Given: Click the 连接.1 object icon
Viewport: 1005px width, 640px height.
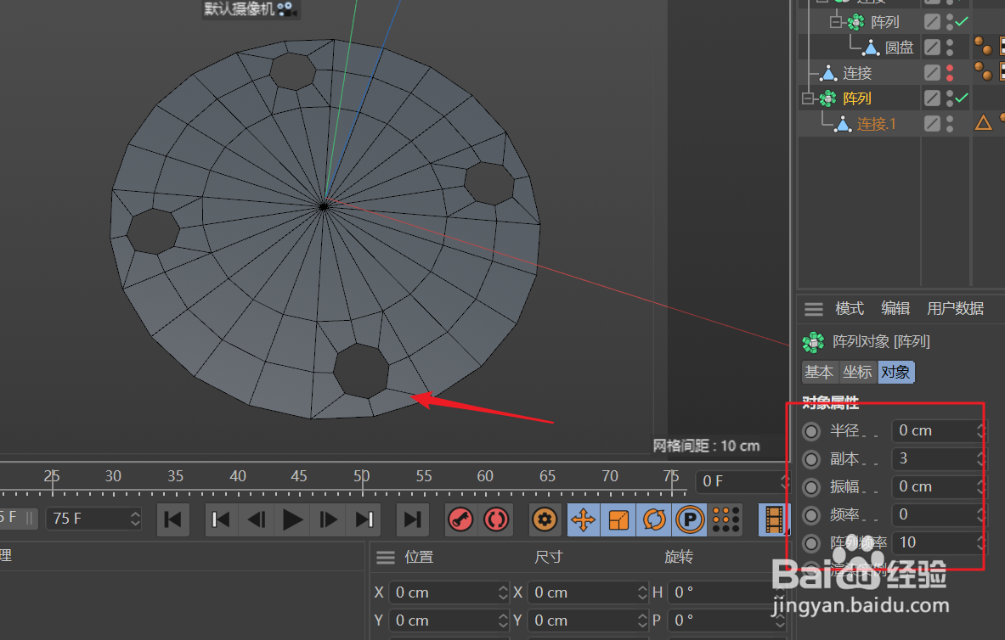Looking at the screenshot, I should pyautogui.click(x=842, y=124).
